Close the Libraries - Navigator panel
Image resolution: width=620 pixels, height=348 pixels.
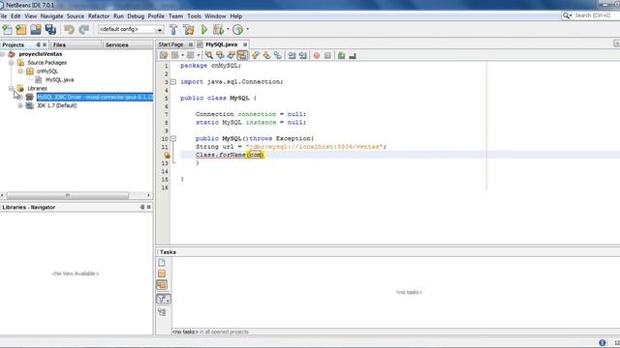148,207
